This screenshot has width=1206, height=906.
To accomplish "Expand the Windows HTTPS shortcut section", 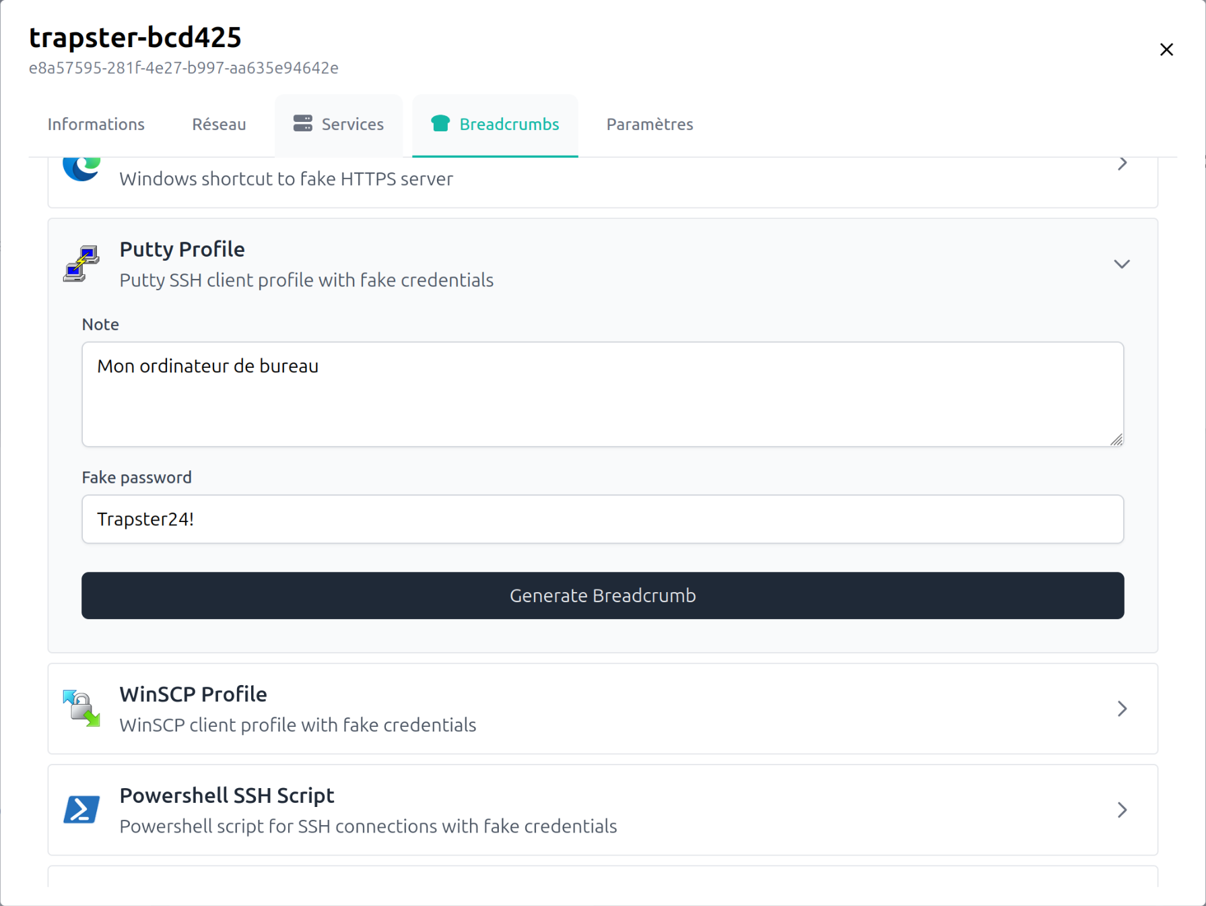I will pyautogui.click(x=1121, y=164).
